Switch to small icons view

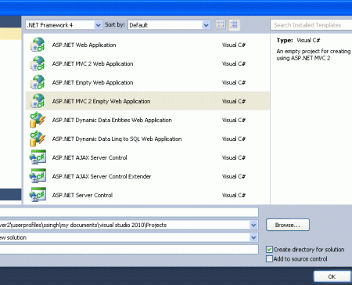pos(221,25)
